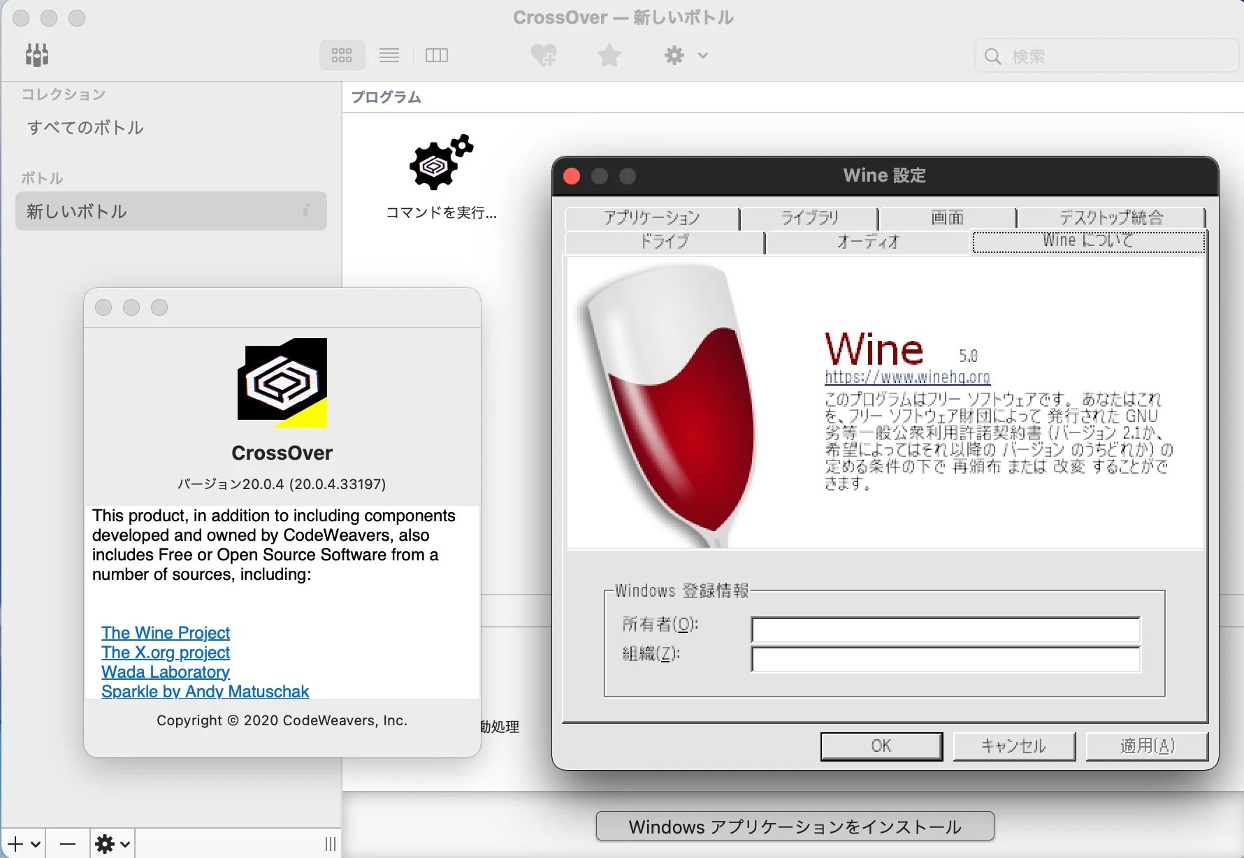Open the bottom-left gear dropdown menu

[x=113, y=844]
